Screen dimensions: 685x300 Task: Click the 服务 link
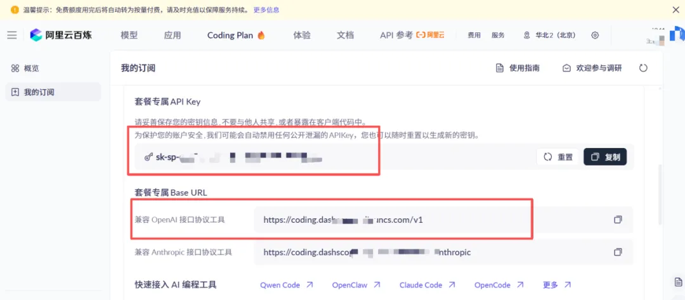click(498, 35)
